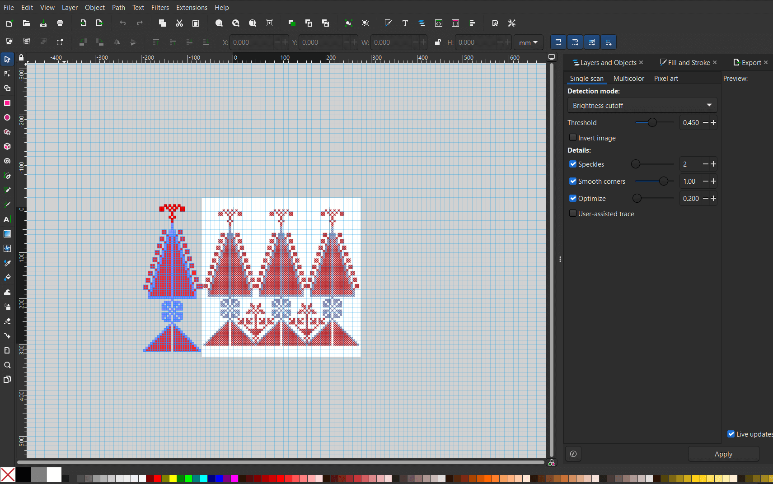The image size is (773, 484).
Task: Choose the Spiral tool
Action: coord(7,161)
